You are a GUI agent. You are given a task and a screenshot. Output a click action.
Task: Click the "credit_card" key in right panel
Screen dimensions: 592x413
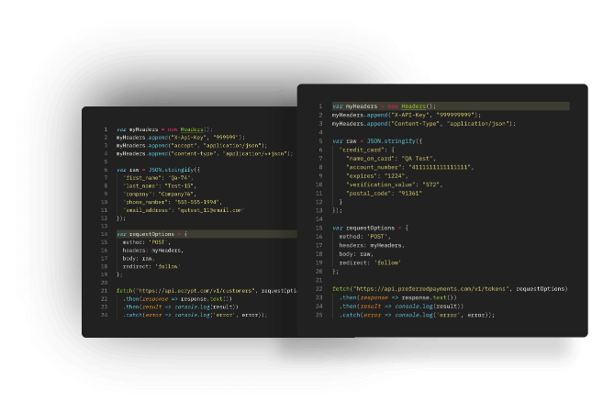coord(359,149)
